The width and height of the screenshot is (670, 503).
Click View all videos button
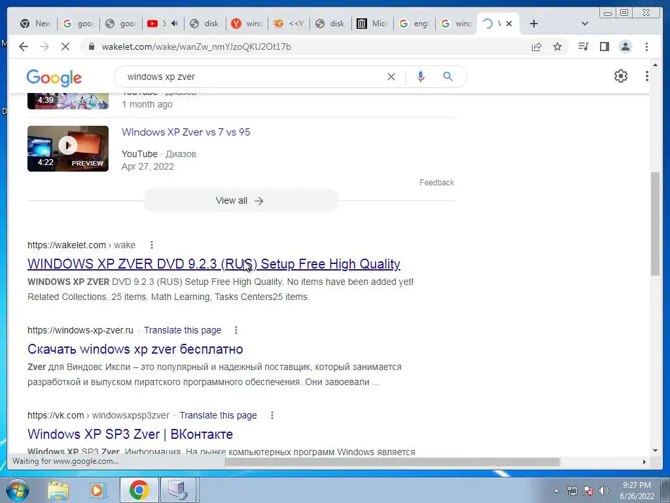(240, 200)
